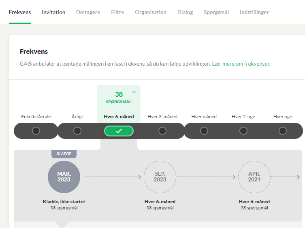Open the Invitation tab

pos(53,12)
